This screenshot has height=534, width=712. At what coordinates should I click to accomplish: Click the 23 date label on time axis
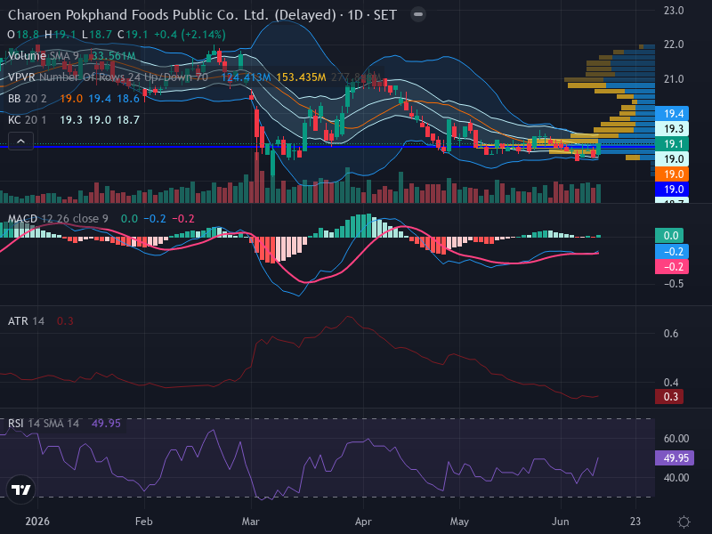[635, 522]
